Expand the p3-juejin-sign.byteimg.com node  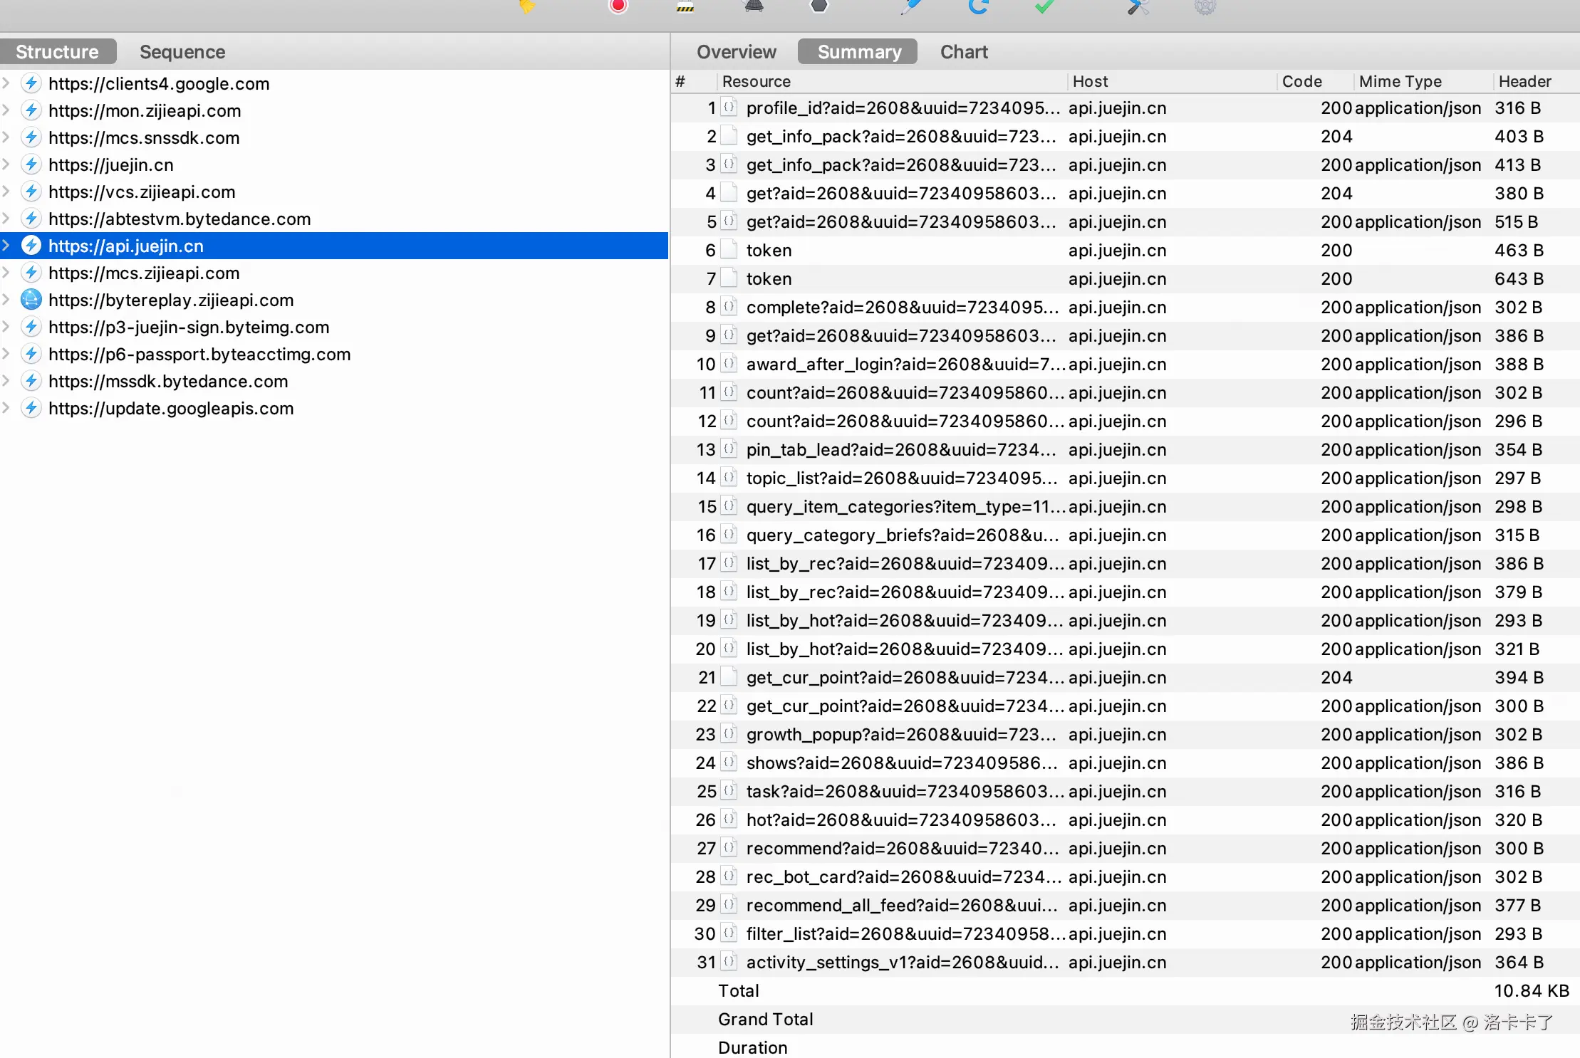coord(6,327)
